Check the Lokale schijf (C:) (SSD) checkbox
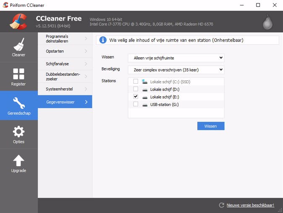The height and width of the screenshot is (213, 283). coord(136,81)
